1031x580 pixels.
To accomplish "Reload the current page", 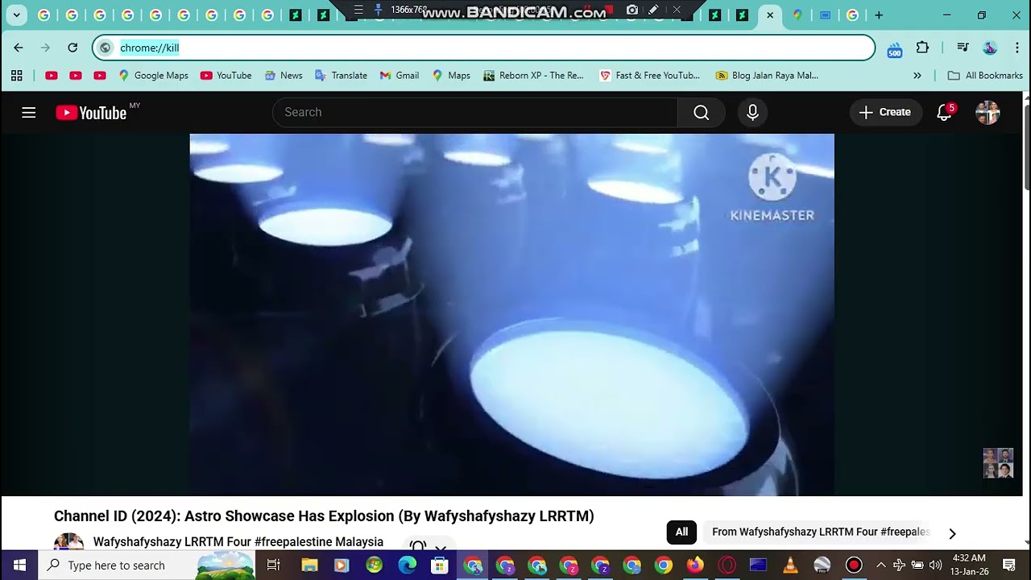I will pyautogui.click(x=72, y=48).
